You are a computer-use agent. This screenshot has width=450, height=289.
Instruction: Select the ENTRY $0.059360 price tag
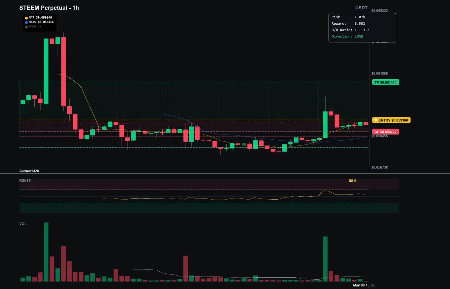[391, 120]
